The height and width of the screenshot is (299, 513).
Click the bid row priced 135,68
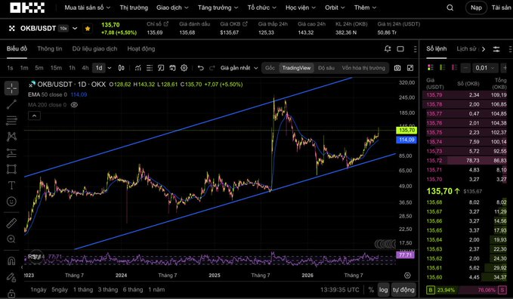467,202
